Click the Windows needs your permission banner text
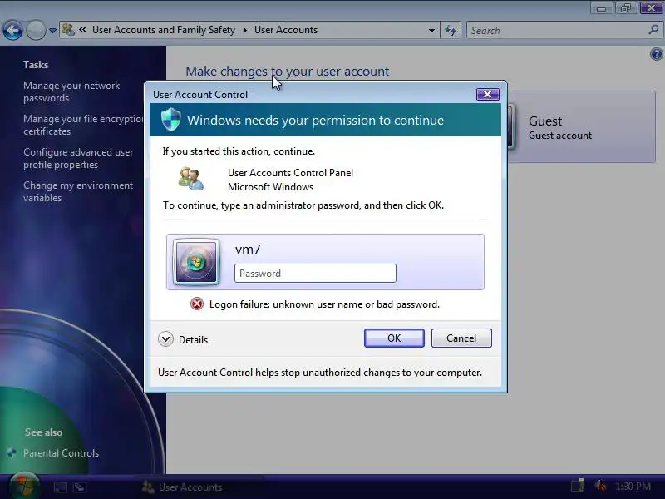Viewport: 665px width, 499px height. pyautogui.click(x=316, y=120)
